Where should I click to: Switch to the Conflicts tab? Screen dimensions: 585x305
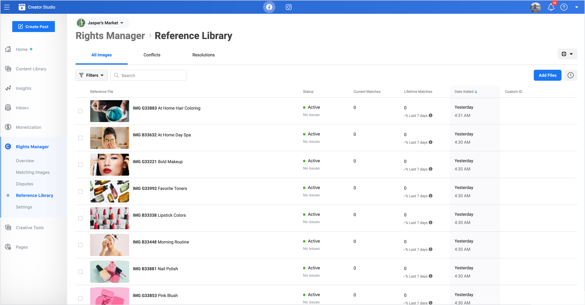tap(152, 55)
